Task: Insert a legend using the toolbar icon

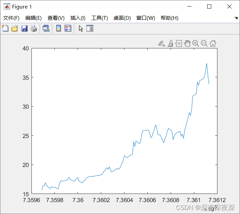Action: (x=68, y=28)
